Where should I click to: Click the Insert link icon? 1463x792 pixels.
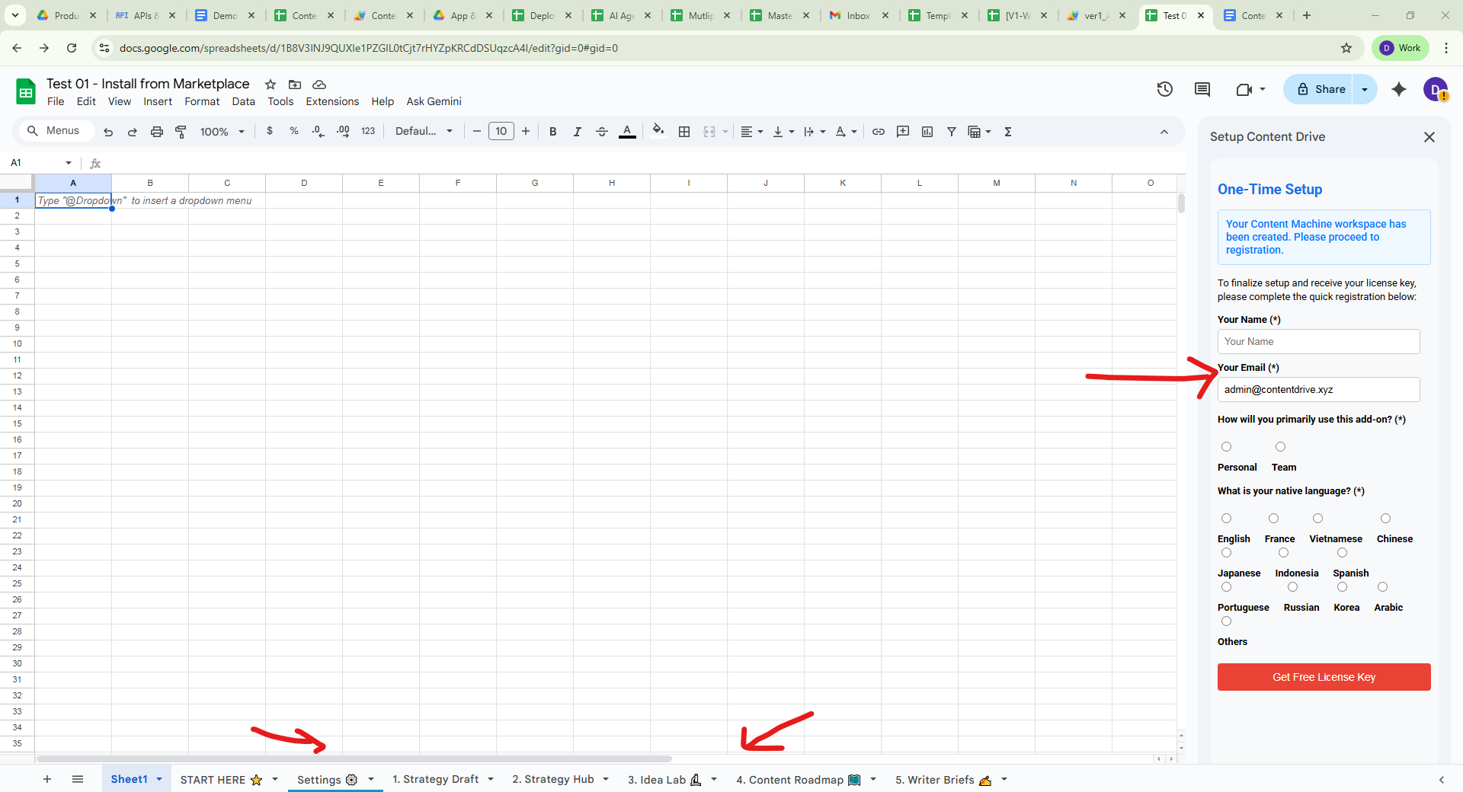879,132
